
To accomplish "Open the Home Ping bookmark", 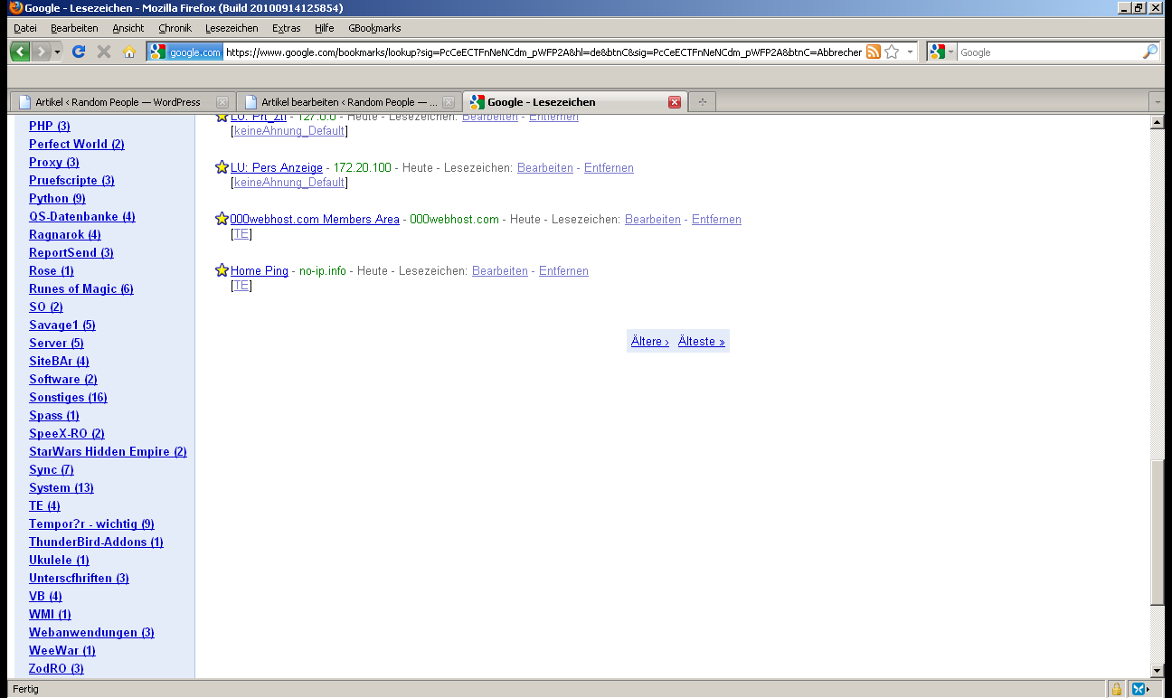I will pyautogui.click(x=260, y=271).
